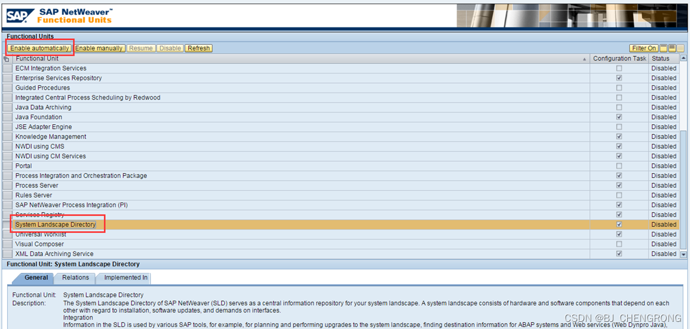Image resolution: width=690 pixels, height=329 pixels.
Task: Click the row selector for Process Server
Action: click(x=8, y=186)
